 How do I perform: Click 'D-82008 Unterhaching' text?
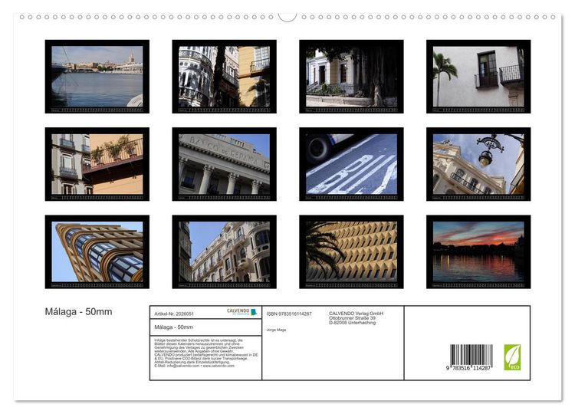pos(352,323)
